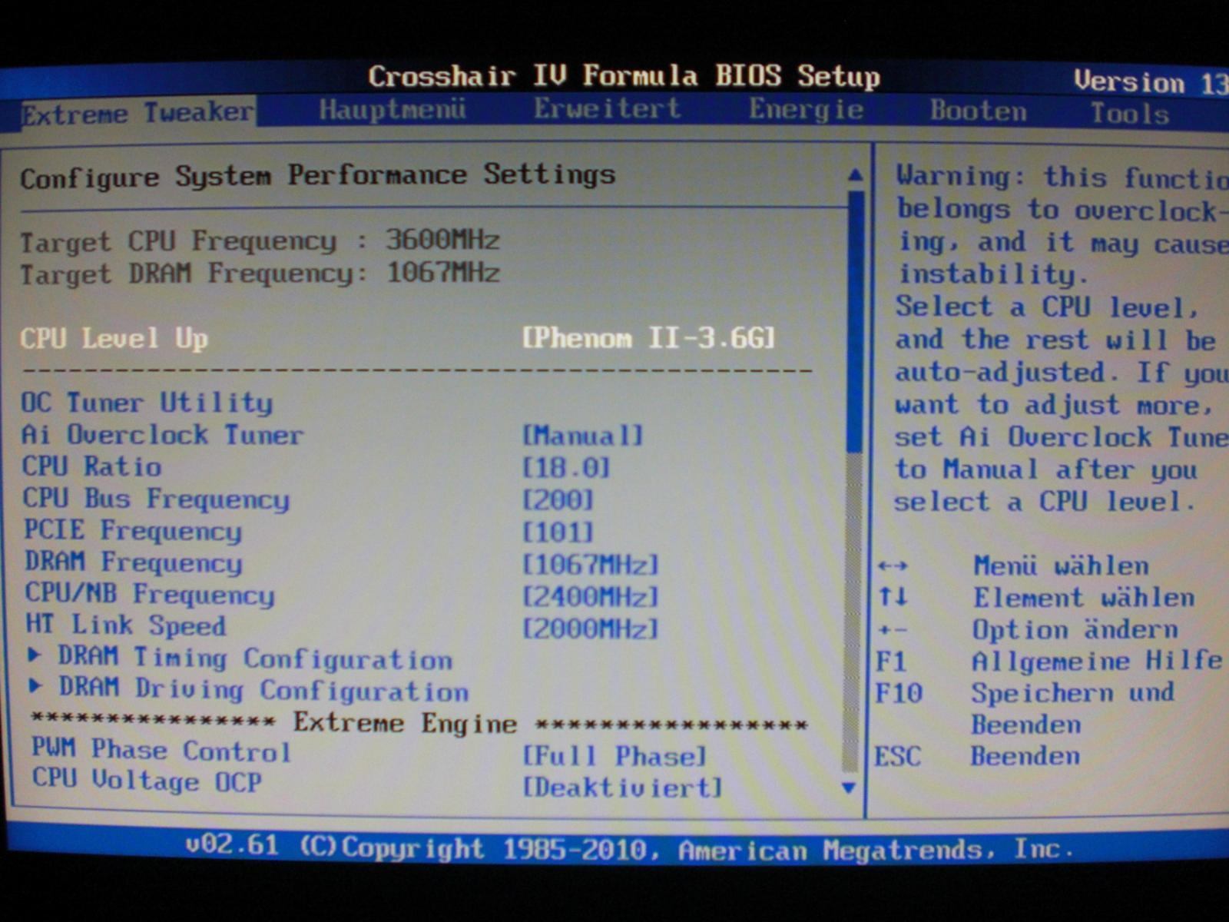Viewport: 1229px width, 922px height.
Task: Select Ai Overclock Tuner option
Action: pos(162,435)
